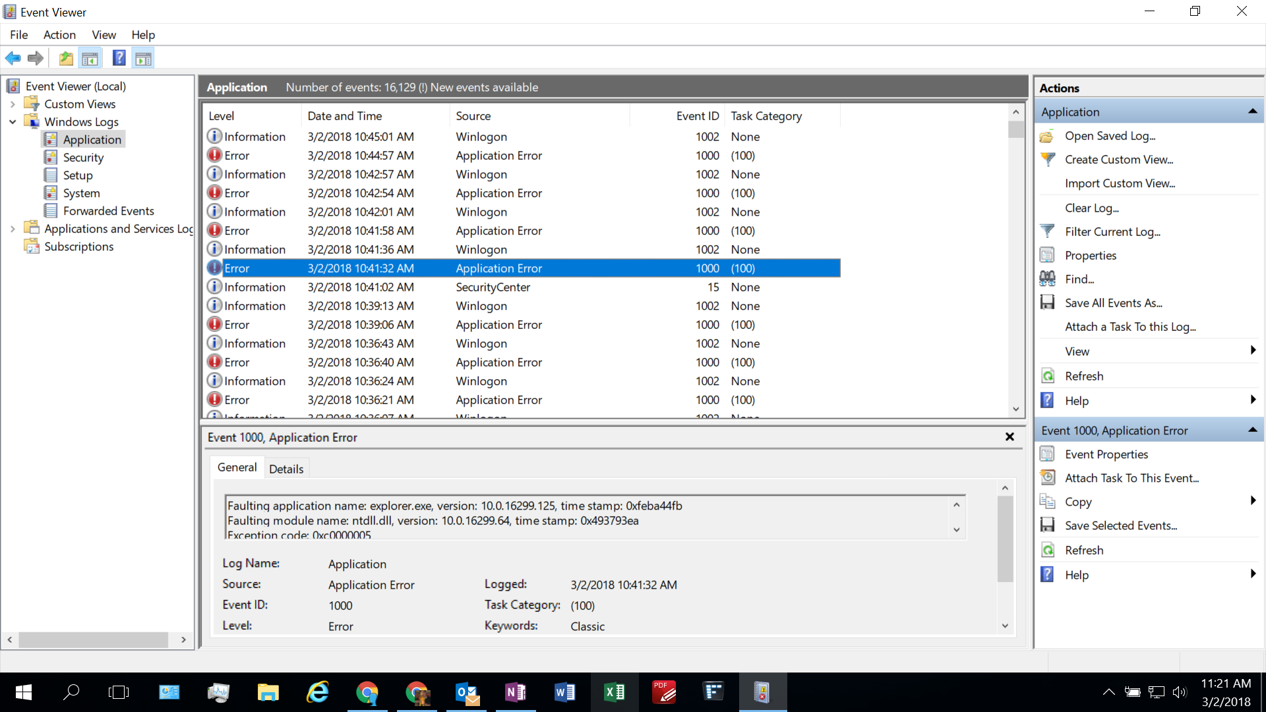Show hidden system tray icons chevron

(x=1108, y=692)
